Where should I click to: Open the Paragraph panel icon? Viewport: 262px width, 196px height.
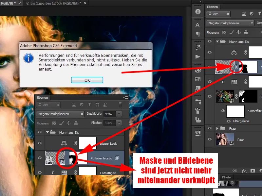(x=198, y=34)
